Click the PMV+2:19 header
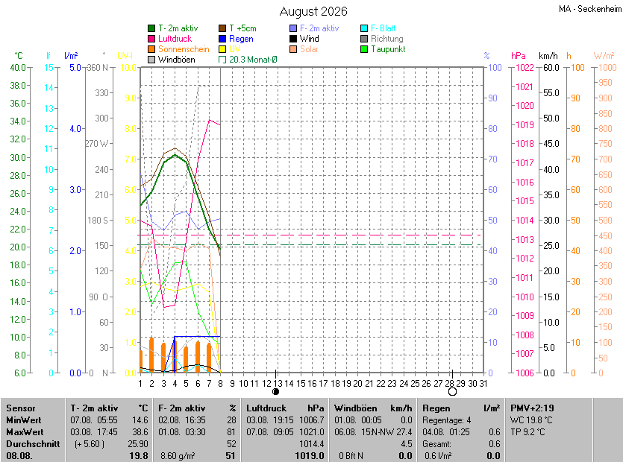This screenshot has height=462, width=623. click(x=532, y=408)
